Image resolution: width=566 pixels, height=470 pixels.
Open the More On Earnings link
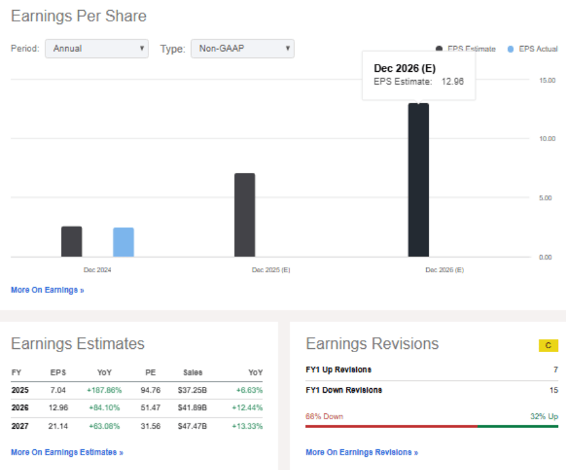(47, 290)
